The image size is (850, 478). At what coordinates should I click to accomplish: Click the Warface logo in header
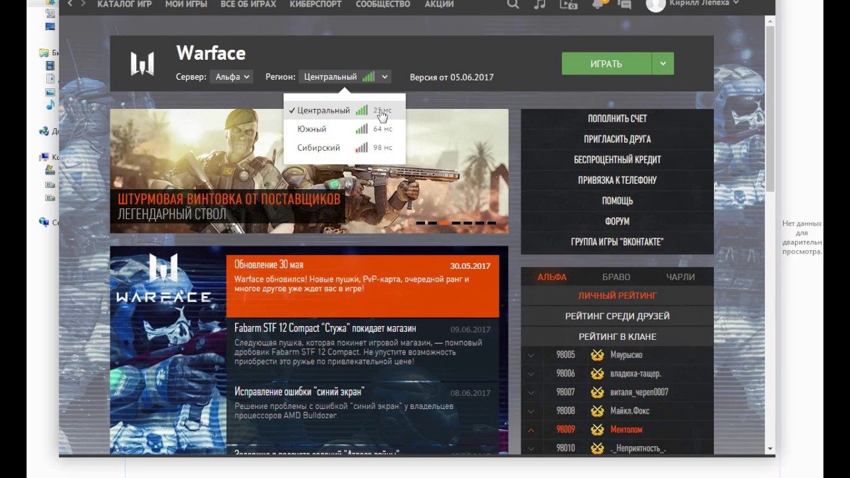point(142,64)
